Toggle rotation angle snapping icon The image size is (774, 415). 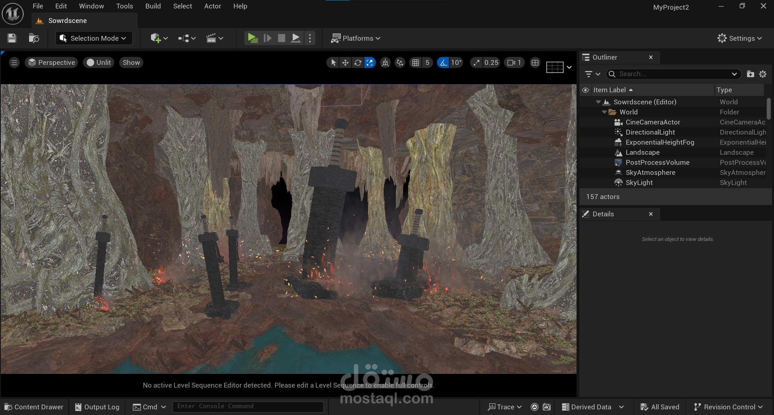[443, 62]
